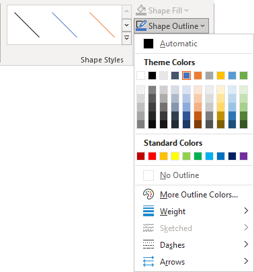
Task: Open More Outline Colors dialog
Action: coord(194,195)
